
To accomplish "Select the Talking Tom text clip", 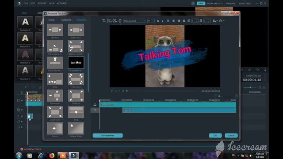I will pos(179,110).
